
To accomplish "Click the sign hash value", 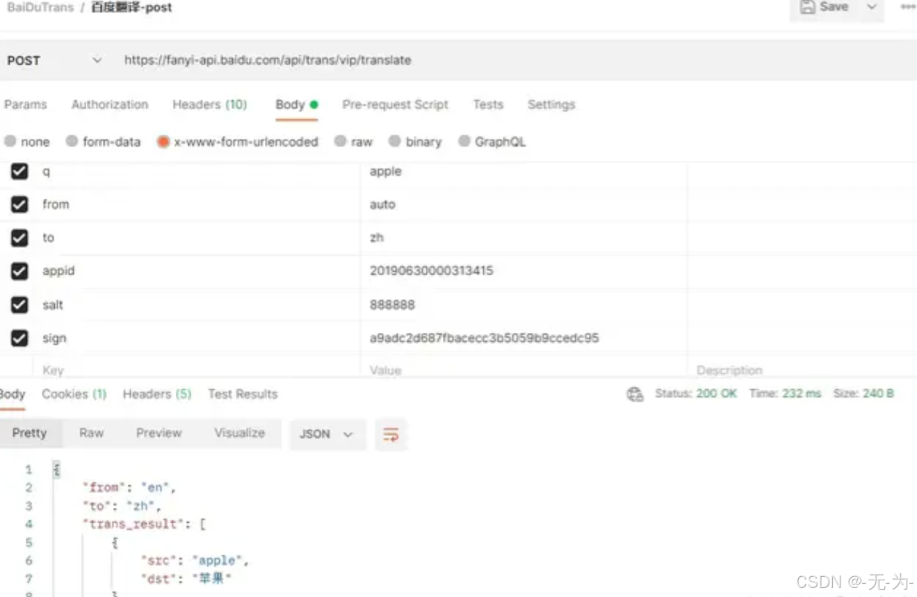I will (484, 338).
